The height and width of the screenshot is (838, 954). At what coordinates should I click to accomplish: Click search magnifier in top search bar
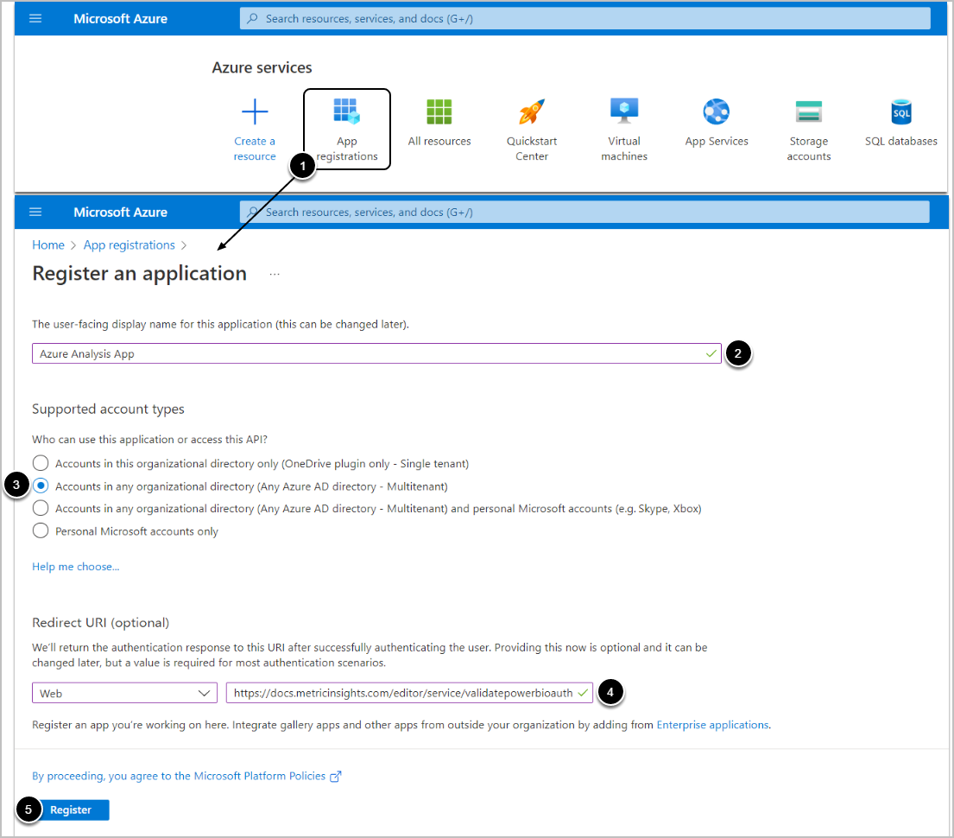pyautogui.click(x=252, y=18)
